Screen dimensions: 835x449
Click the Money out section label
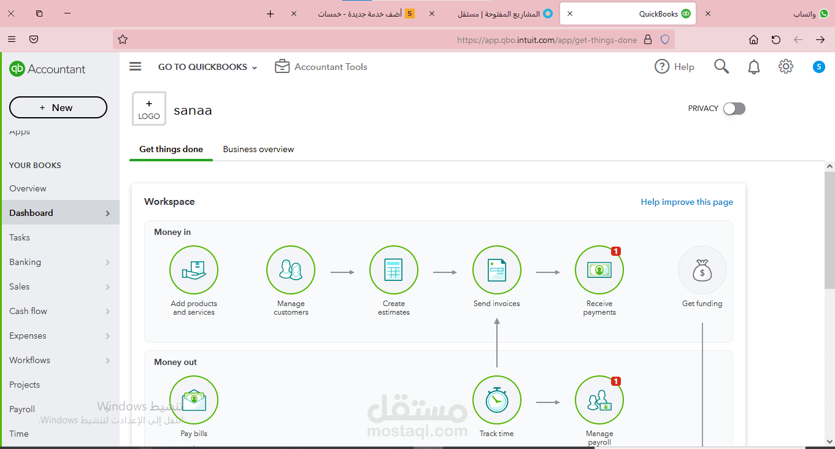(x=175, y=362)
